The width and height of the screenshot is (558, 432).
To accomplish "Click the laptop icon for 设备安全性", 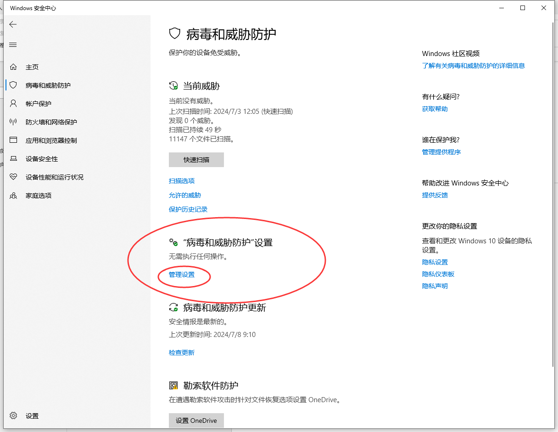I will (13, 159).
